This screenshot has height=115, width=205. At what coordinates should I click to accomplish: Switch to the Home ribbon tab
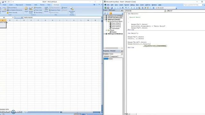4,5
